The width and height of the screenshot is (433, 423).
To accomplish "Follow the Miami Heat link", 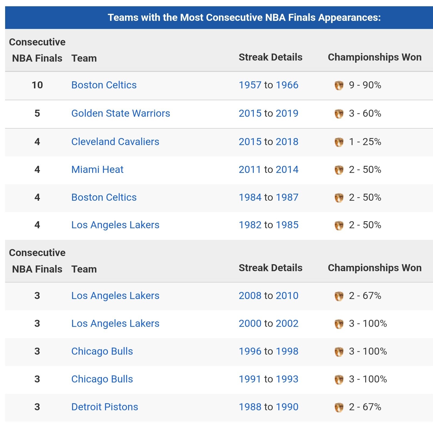I will (97, 170).
